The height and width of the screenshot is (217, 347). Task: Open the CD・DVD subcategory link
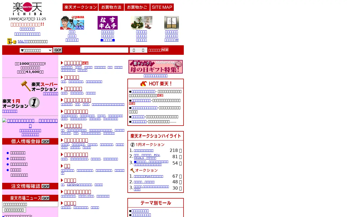[79, 185]
